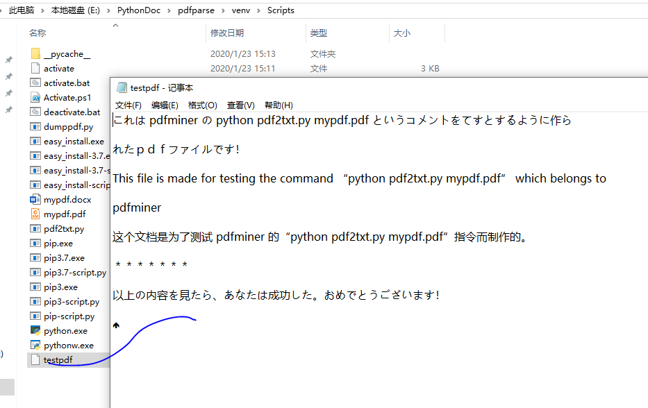This screenshot has height=408, width=648.
Task: Select the file named mypdf.docx
Action: pyautogui.click(x=67, y=199)
